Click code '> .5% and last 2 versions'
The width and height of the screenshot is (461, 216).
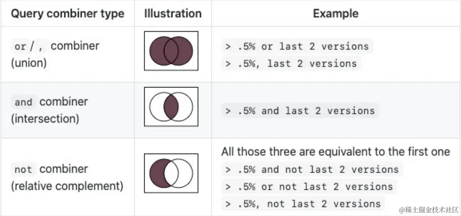[300, 111]
